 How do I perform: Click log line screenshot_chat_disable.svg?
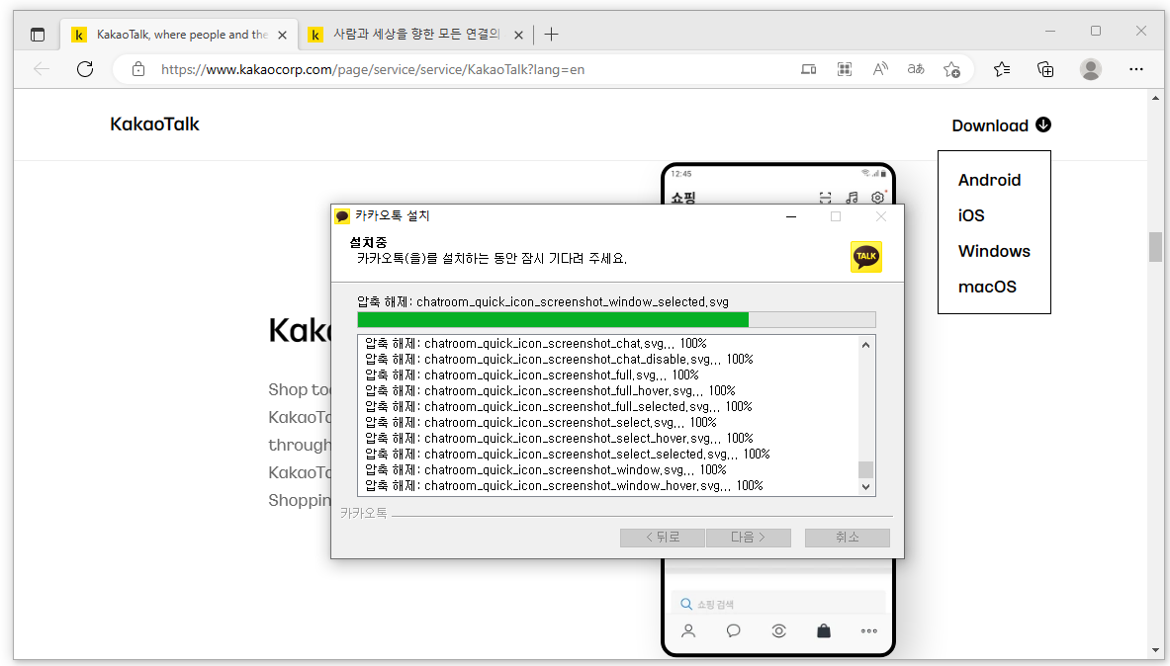coord(559,359)
